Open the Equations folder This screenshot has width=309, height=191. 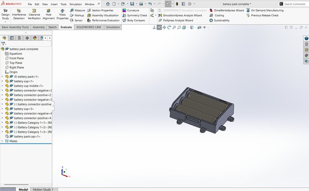click(x=15, y=54)
